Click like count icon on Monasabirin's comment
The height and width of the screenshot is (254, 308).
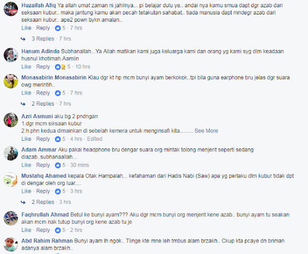tap(58, 93)
